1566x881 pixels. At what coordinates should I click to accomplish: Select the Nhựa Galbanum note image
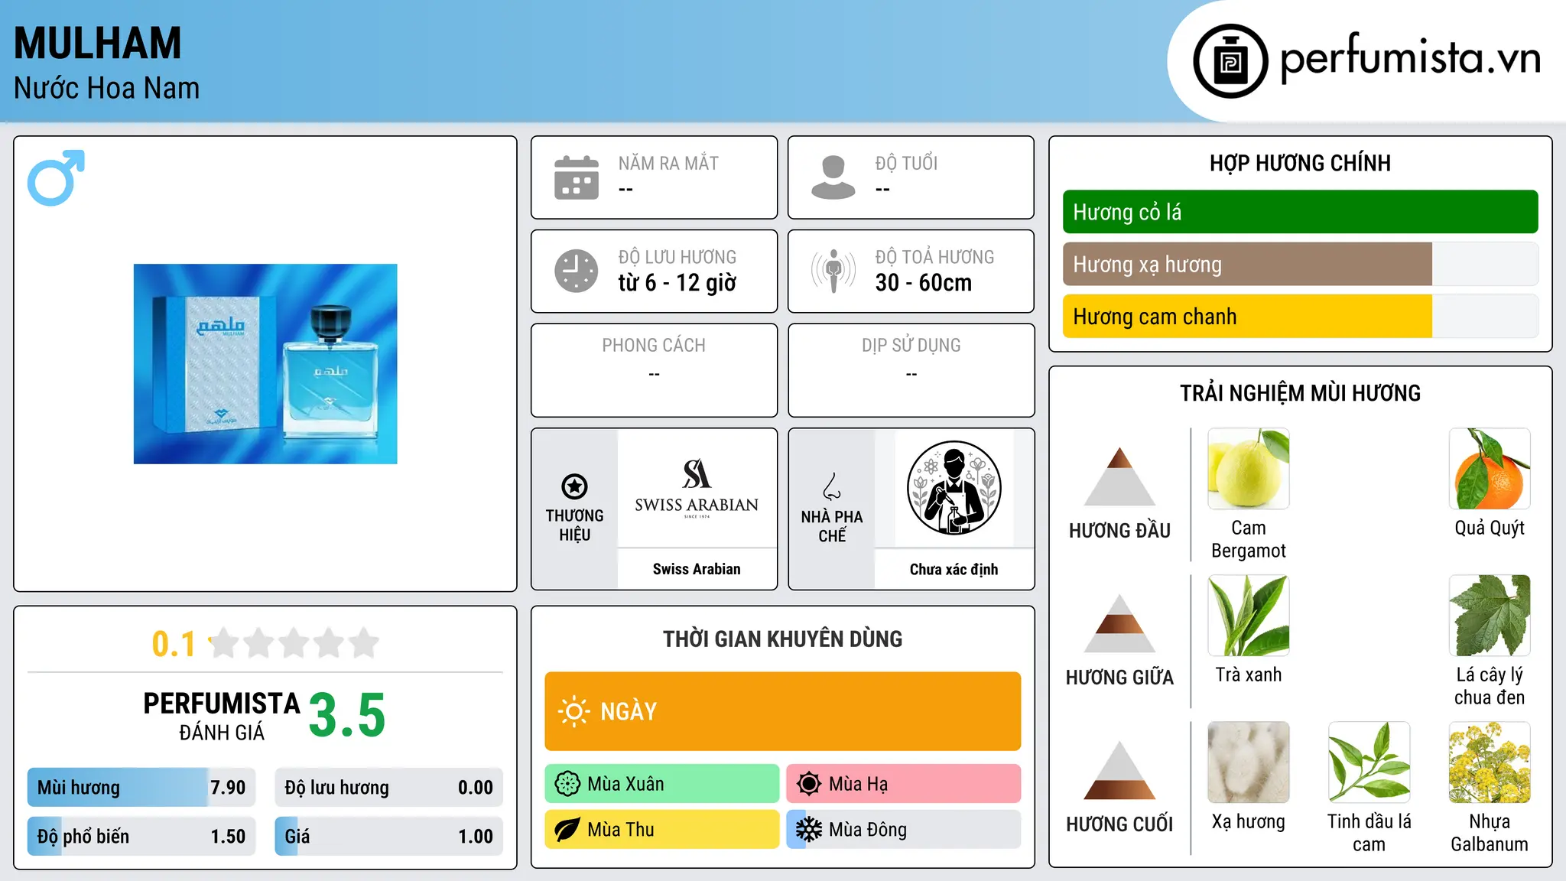pos(1490,762)
